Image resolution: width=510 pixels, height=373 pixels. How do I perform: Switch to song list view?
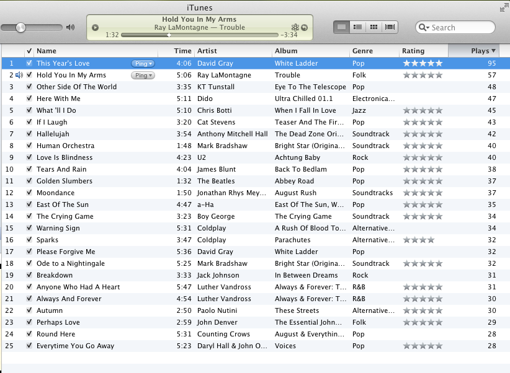[x=341, y=27]
